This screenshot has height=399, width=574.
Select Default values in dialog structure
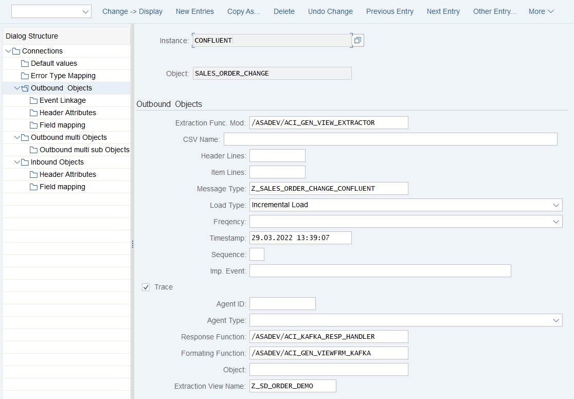tap(54, 63)
